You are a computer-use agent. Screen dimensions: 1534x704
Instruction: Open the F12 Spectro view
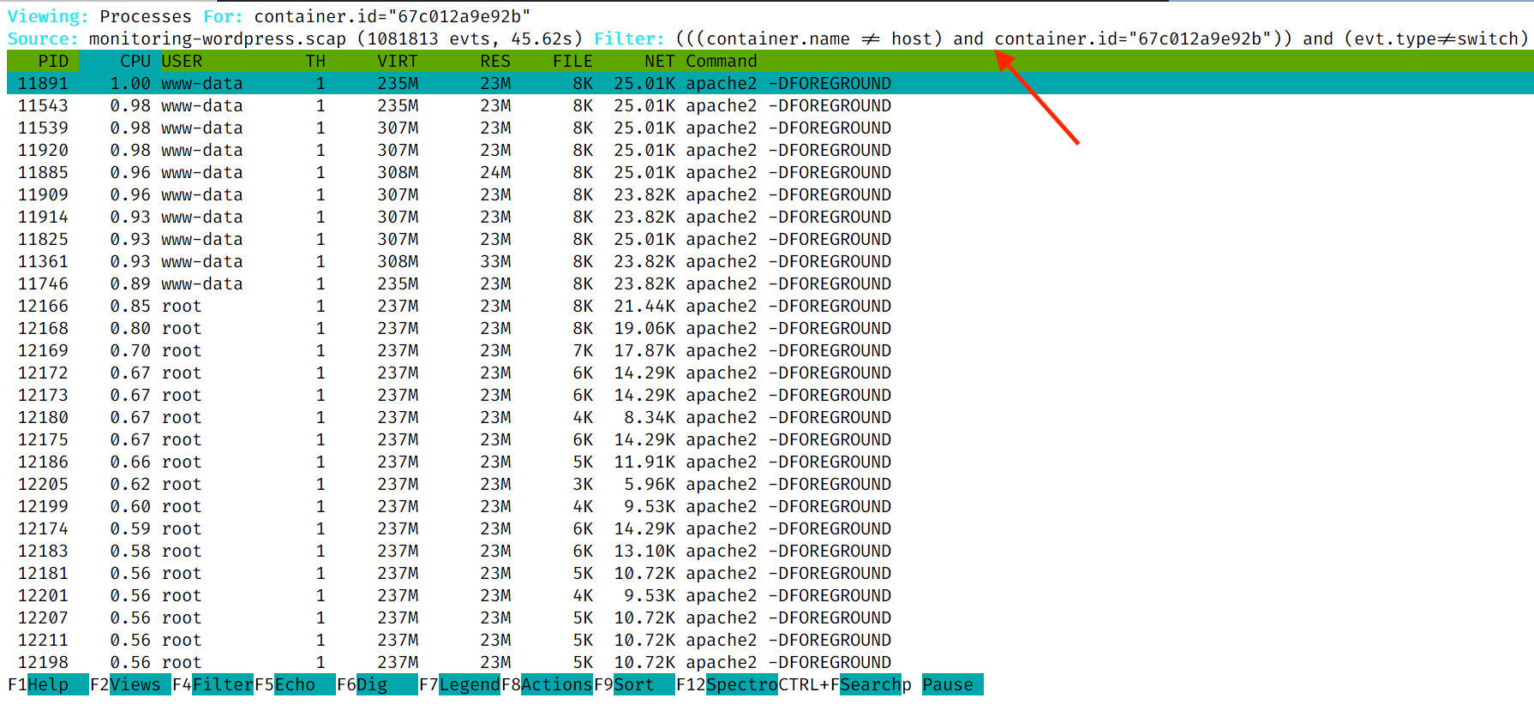tap(727, 684)
